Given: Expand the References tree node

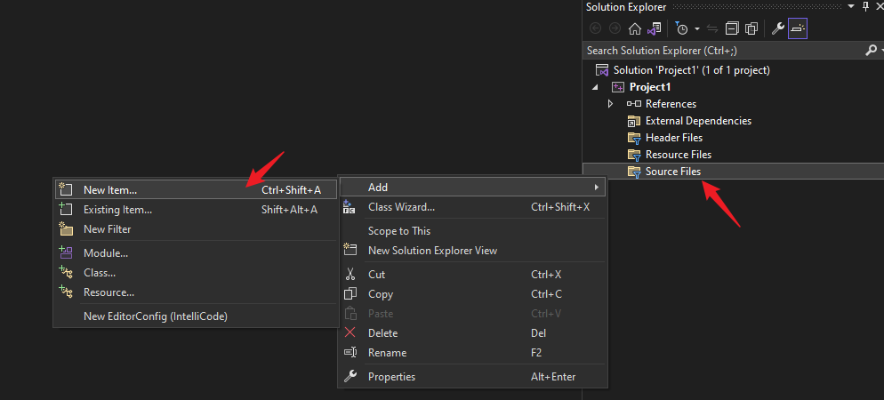Looking at the screenshot, I should 610,104.
